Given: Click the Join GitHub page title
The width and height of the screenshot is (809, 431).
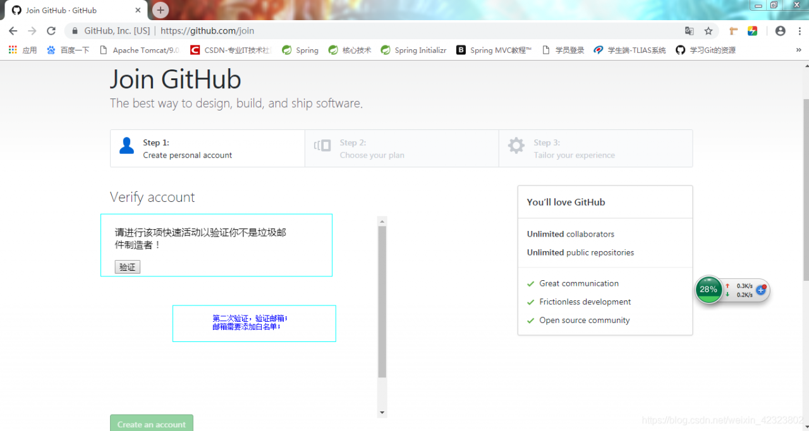Looking at the screenshot, I should (176, 80).
